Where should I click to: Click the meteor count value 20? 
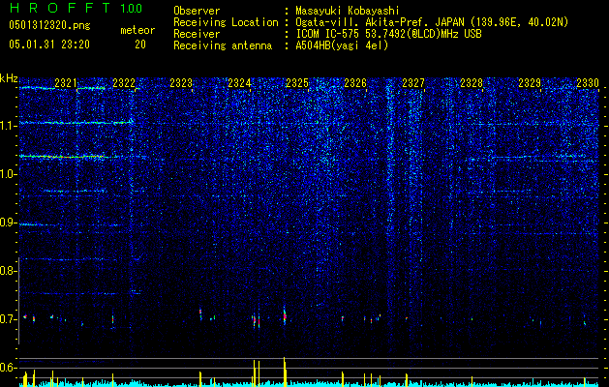pos(140,45)
